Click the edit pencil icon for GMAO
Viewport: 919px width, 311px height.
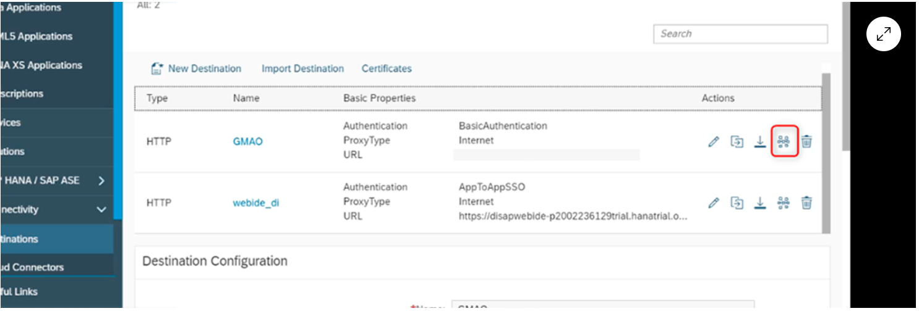[x=714, y=142]
